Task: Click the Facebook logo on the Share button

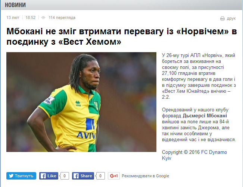Action: (76, 176)
